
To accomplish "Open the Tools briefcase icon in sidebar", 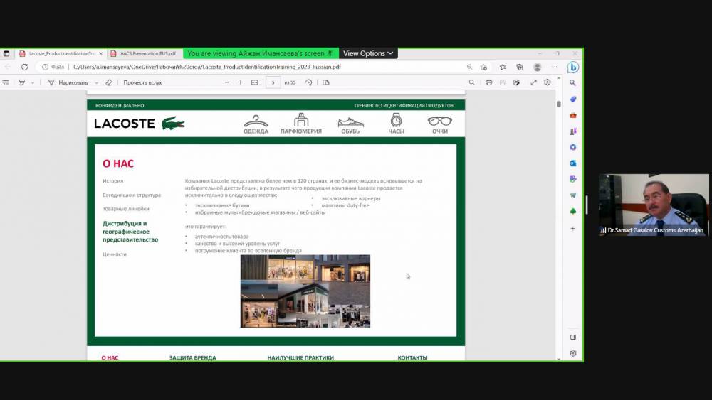I will (x=573, y=115).
